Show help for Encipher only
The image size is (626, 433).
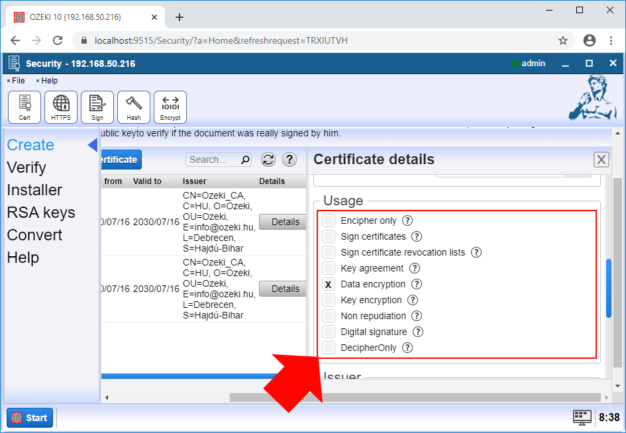(x=407, y=220)
